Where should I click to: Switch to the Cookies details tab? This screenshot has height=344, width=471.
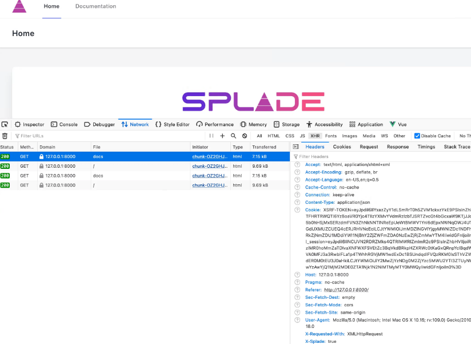342,147
